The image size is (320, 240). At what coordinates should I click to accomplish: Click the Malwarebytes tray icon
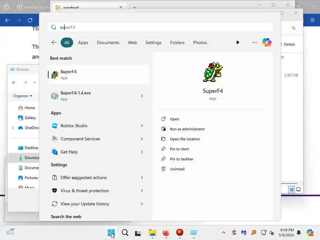click(x=244, y=232)
